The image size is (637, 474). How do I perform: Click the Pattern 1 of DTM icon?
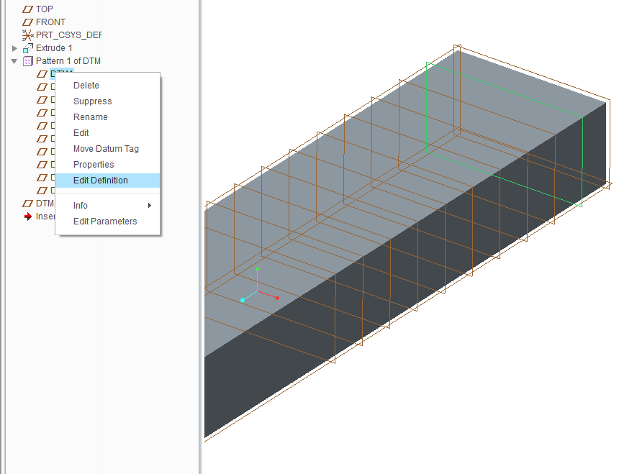[28, 61]
